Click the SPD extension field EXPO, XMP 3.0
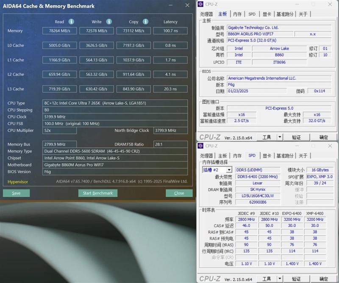This screenshot has width=339, height=283. pos(320,177)
